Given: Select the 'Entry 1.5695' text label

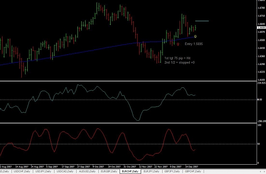Looking at the screenshot, I should point(194,44).
